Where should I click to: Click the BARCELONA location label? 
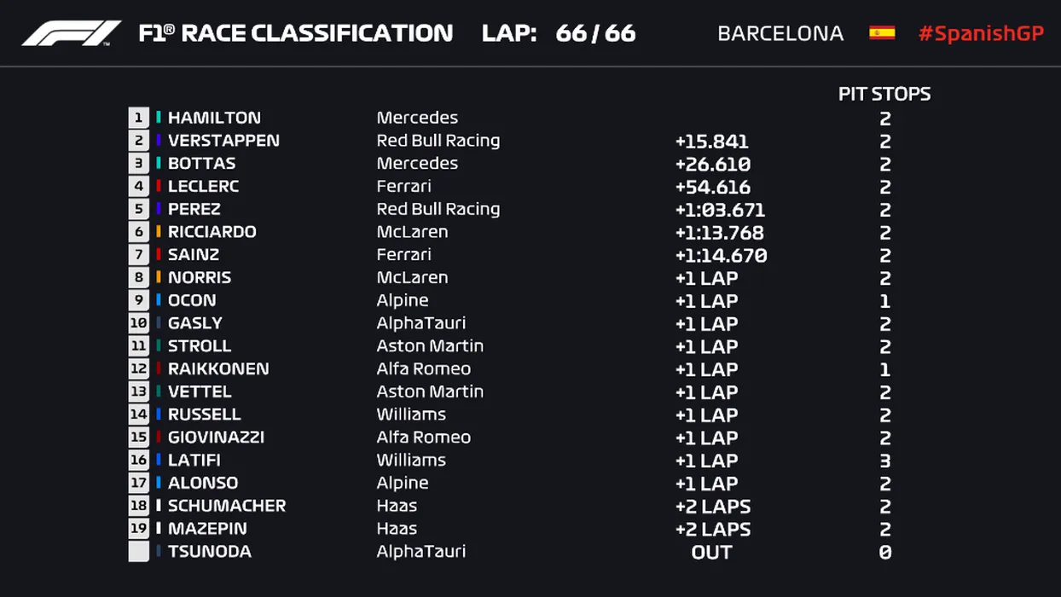coord(780,33)
